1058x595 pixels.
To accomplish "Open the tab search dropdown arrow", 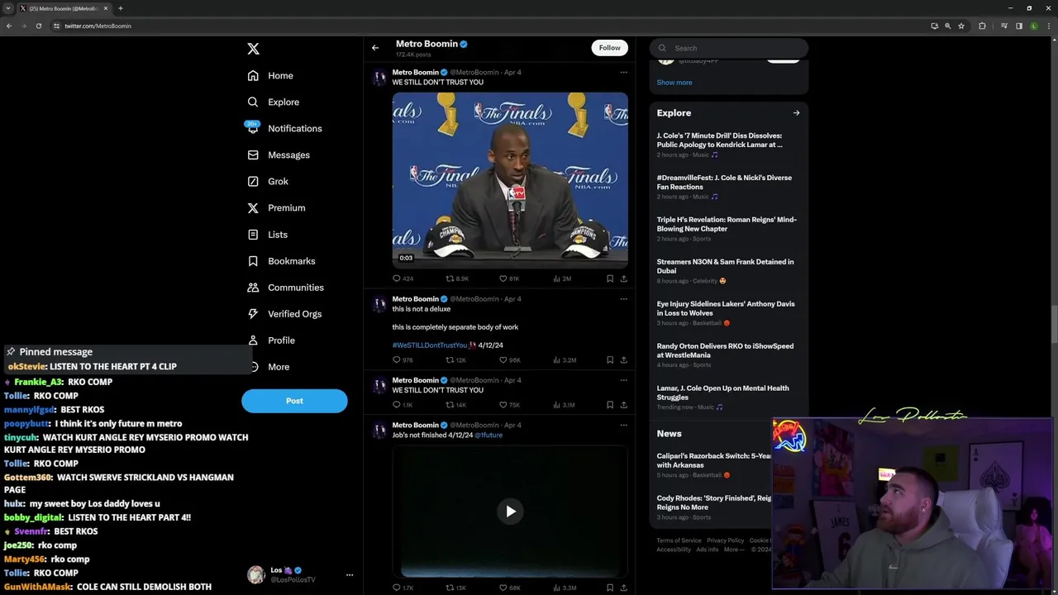I will [8, 8].
